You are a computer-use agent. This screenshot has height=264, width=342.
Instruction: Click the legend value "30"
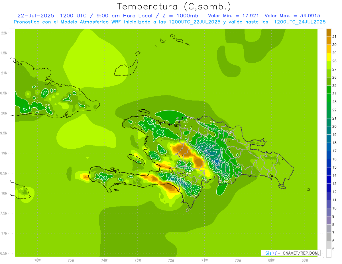(335, 45)
